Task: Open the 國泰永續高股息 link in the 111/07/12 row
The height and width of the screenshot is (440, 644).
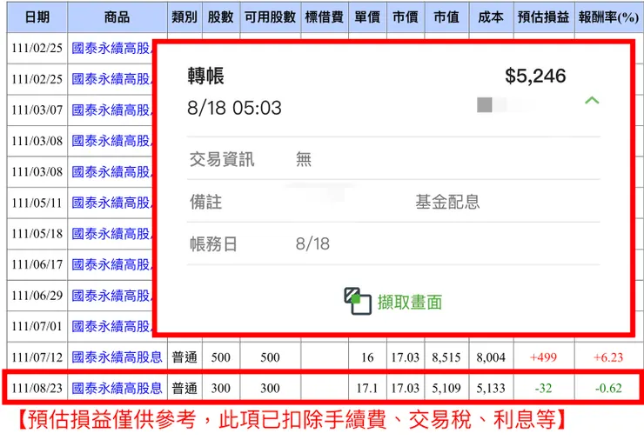Action: (x=117, y=357)
